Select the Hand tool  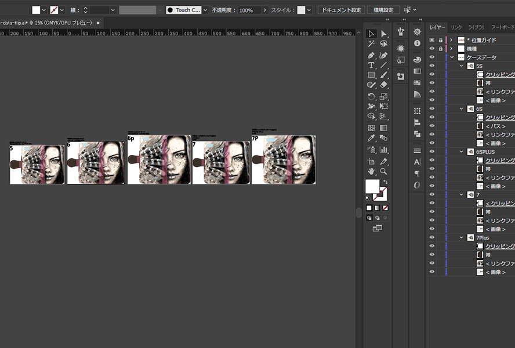tap(371, 171)
